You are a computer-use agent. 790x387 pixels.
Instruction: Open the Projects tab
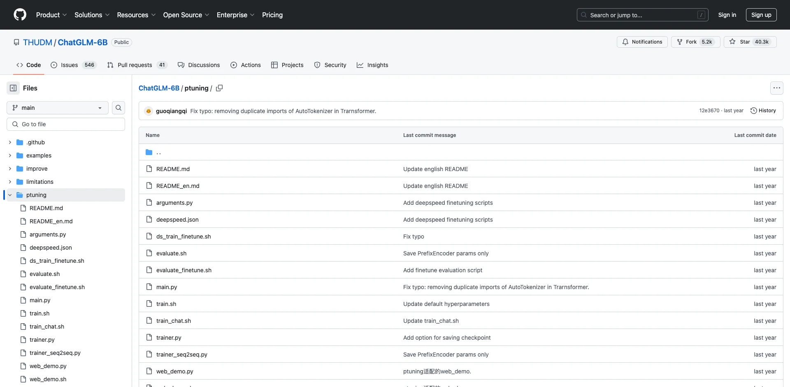point(287,65)
